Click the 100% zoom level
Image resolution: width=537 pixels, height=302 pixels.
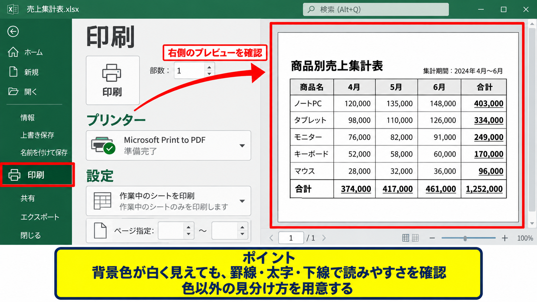[525, 238]
